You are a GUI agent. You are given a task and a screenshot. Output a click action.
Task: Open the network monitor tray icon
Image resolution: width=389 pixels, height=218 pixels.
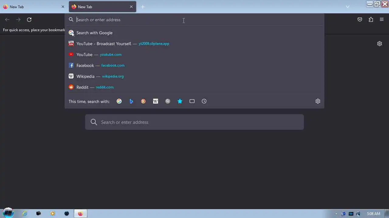click(x=351, y=214)
